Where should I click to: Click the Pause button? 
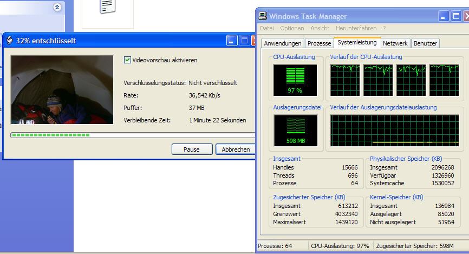[192, 149]
